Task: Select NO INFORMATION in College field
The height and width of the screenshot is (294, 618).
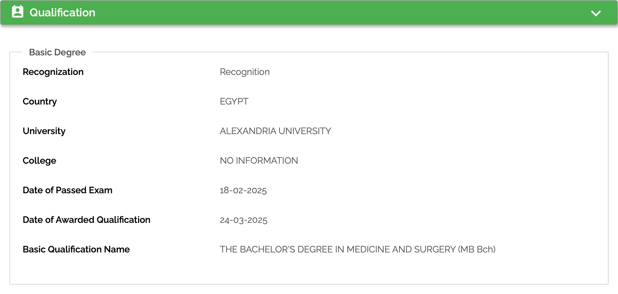Action: click(x=259, y=161)
